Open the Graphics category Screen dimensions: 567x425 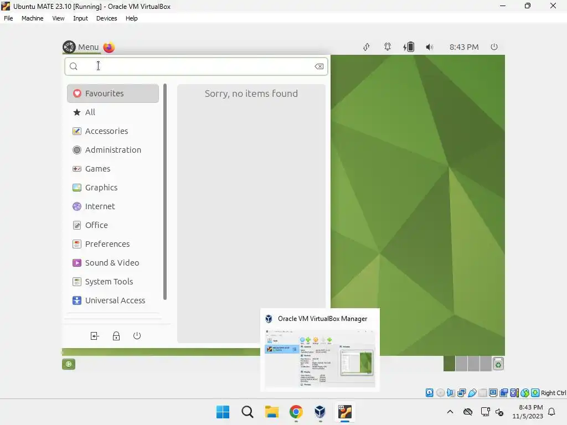tap(113, 187)
